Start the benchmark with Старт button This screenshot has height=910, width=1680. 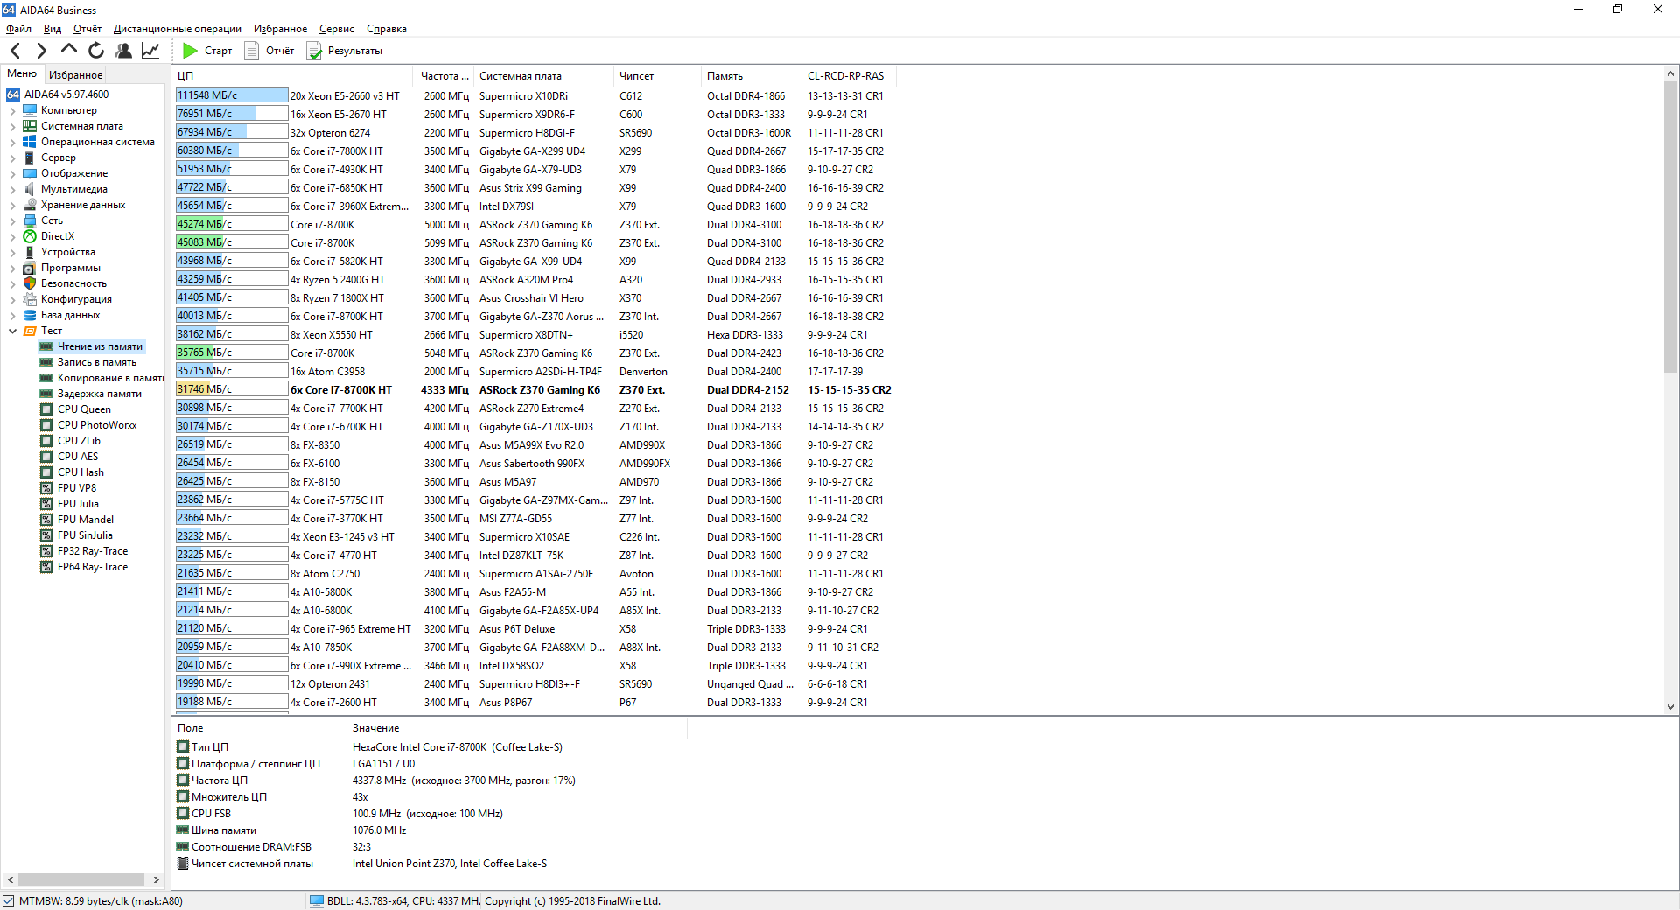pos(207,51)
